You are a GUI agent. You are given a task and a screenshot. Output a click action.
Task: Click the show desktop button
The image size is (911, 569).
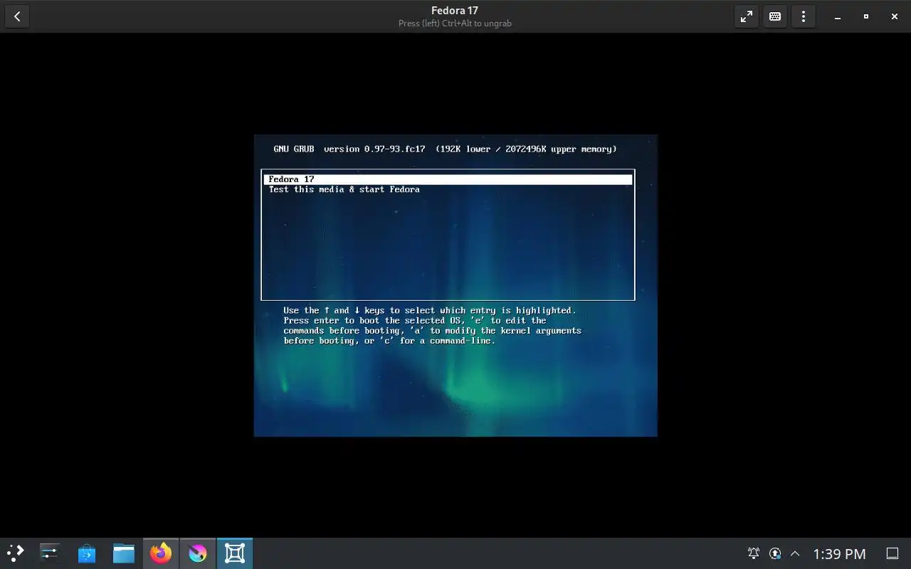[892, 553]
